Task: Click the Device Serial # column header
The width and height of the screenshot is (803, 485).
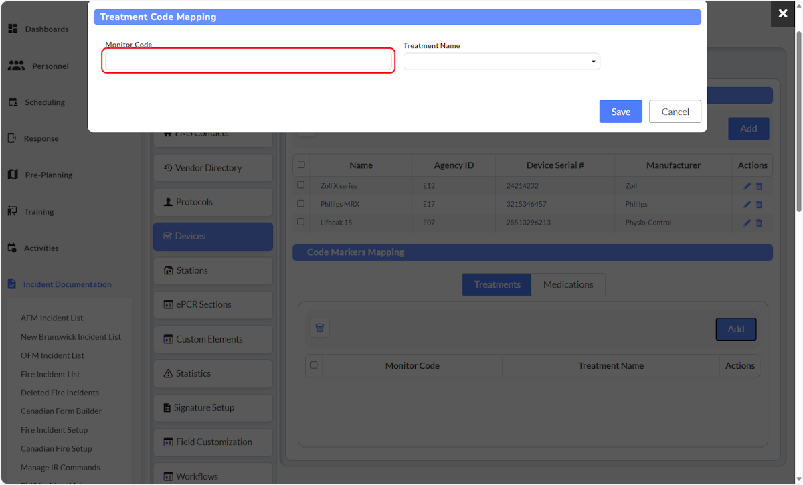Action: [555, 165]
